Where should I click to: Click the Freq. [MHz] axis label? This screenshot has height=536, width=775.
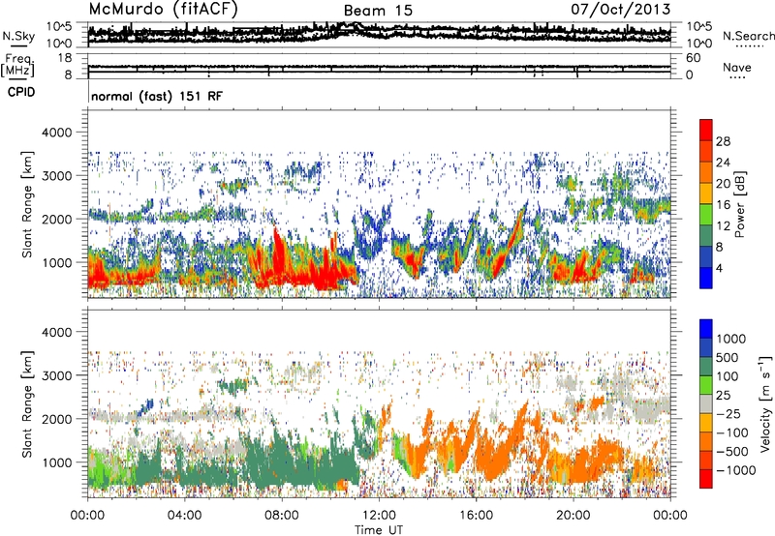click(18, 66)
